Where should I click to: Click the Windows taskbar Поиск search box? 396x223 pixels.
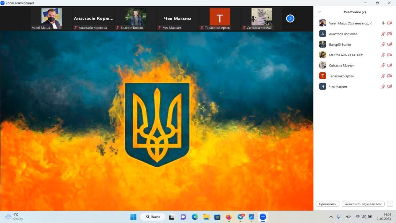tap(153, 217)
